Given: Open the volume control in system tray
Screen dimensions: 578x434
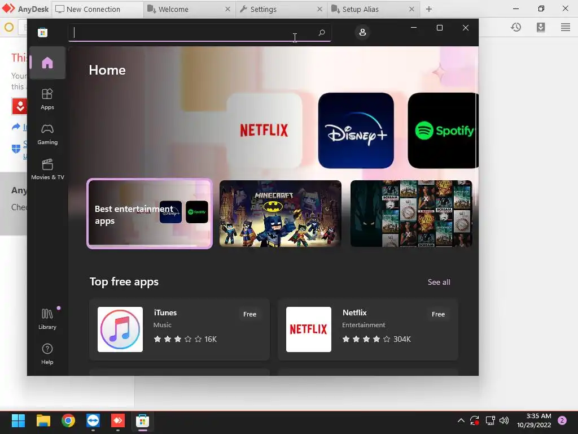Looking at the screenshot, I should (x=504, y=420).
